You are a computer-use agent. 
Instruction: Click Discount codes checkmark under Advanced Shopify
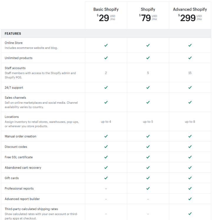[190, 147]
